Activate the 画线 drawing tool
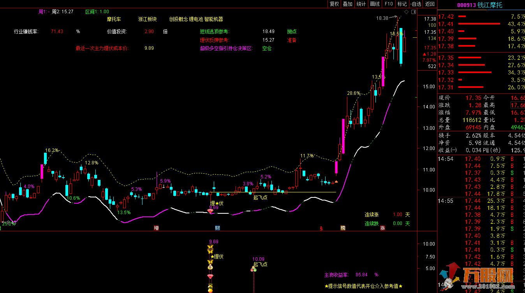 (375, 4)
